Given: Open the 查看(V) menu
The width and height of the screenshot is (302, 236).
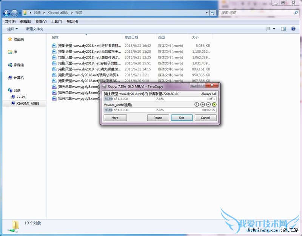Looking at the screenshot, I should click(x=41, y=21).
